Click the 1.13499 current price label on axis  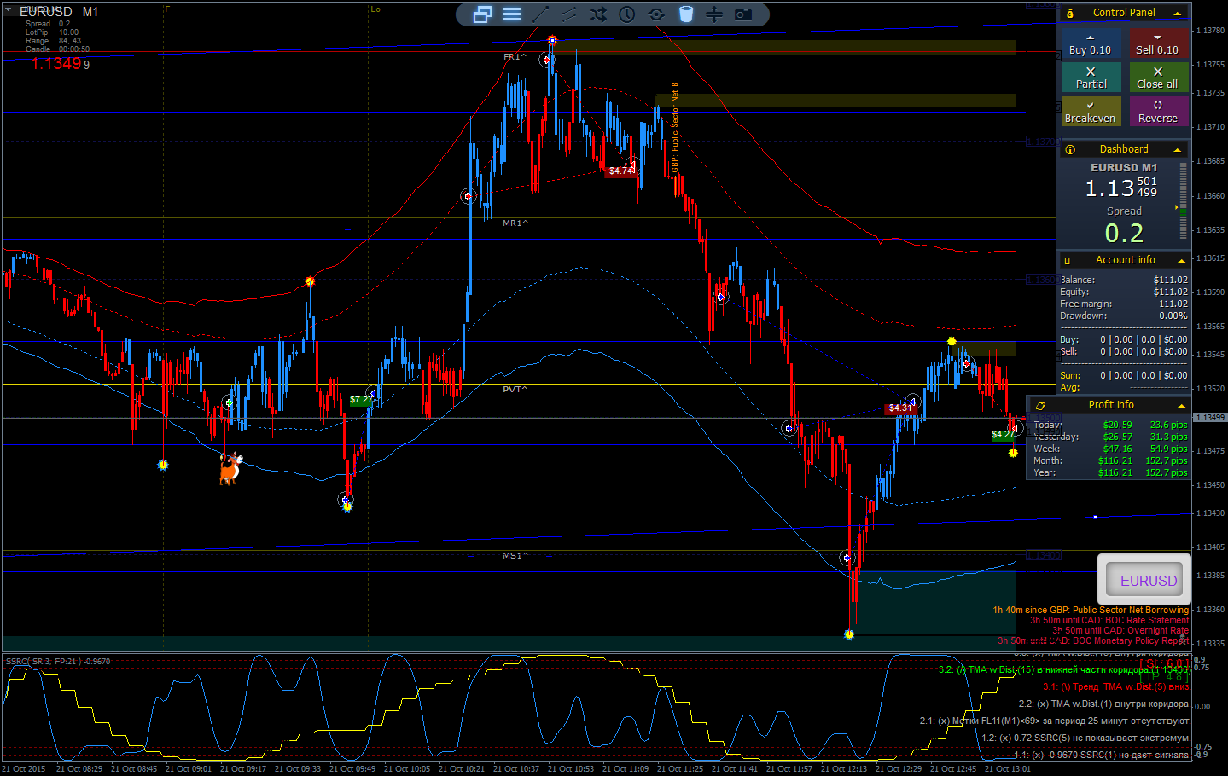pyautogui.click(x=1209, y=418)
